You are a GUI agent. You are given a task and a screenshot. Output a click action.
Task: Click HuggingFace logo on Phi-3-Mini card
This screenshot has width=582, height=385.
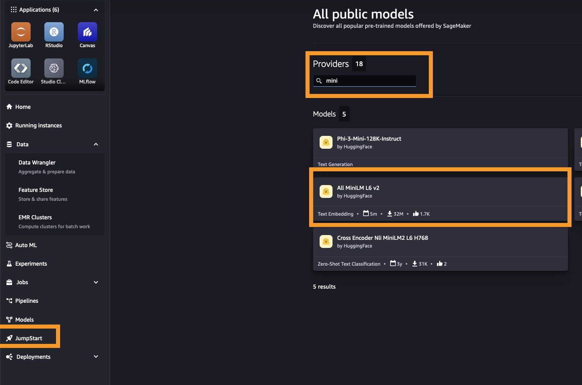coord(326,142)
